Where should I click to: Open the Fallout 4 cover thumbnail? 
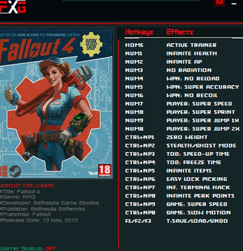click(56, 103)
